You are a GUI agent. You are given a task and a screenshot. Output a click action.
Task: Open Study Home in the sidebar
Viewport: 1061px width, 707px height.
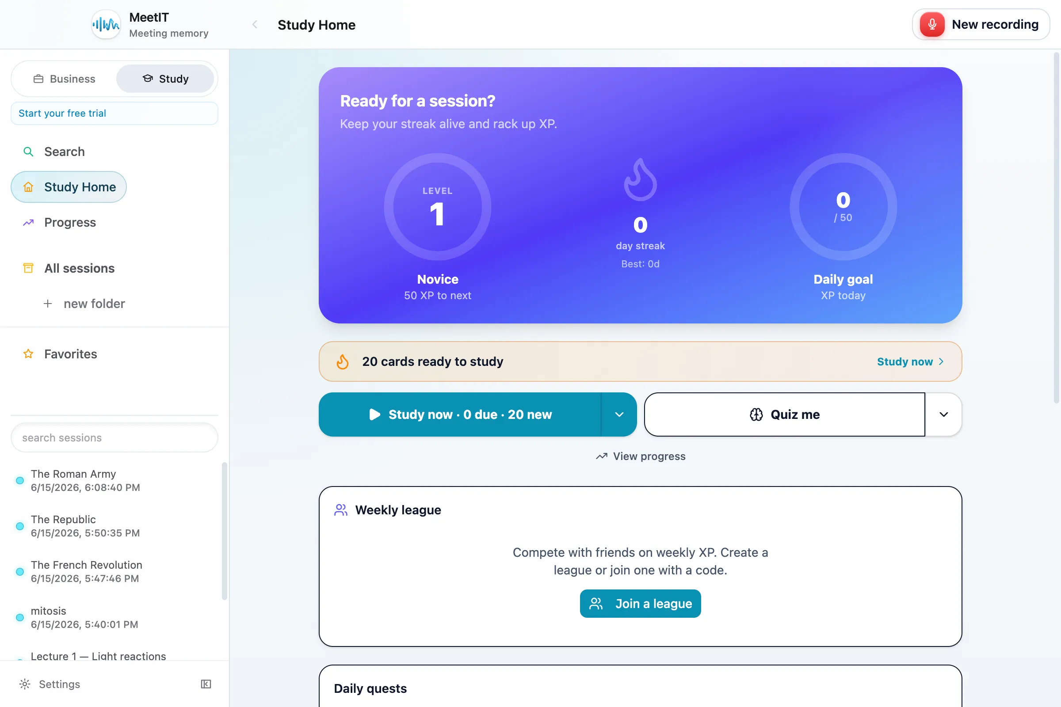(69, 186)
